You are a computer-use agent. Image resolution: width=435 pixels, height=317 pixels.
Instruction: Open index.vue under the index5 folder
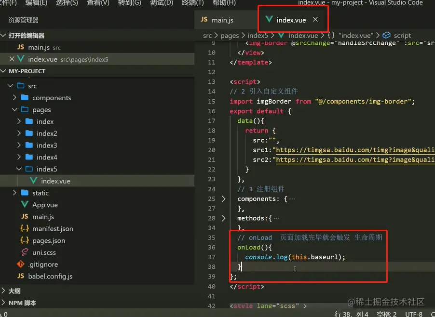[x=97, y=181]
